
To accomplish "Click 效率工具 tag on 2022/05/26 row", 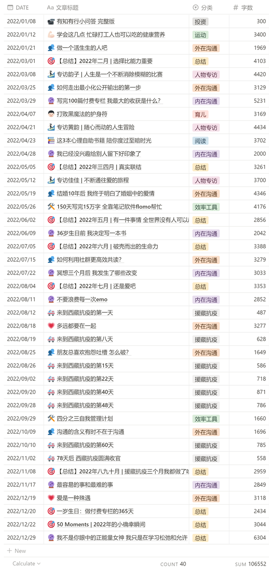I will pyautogui.click(x=206, y=207).
